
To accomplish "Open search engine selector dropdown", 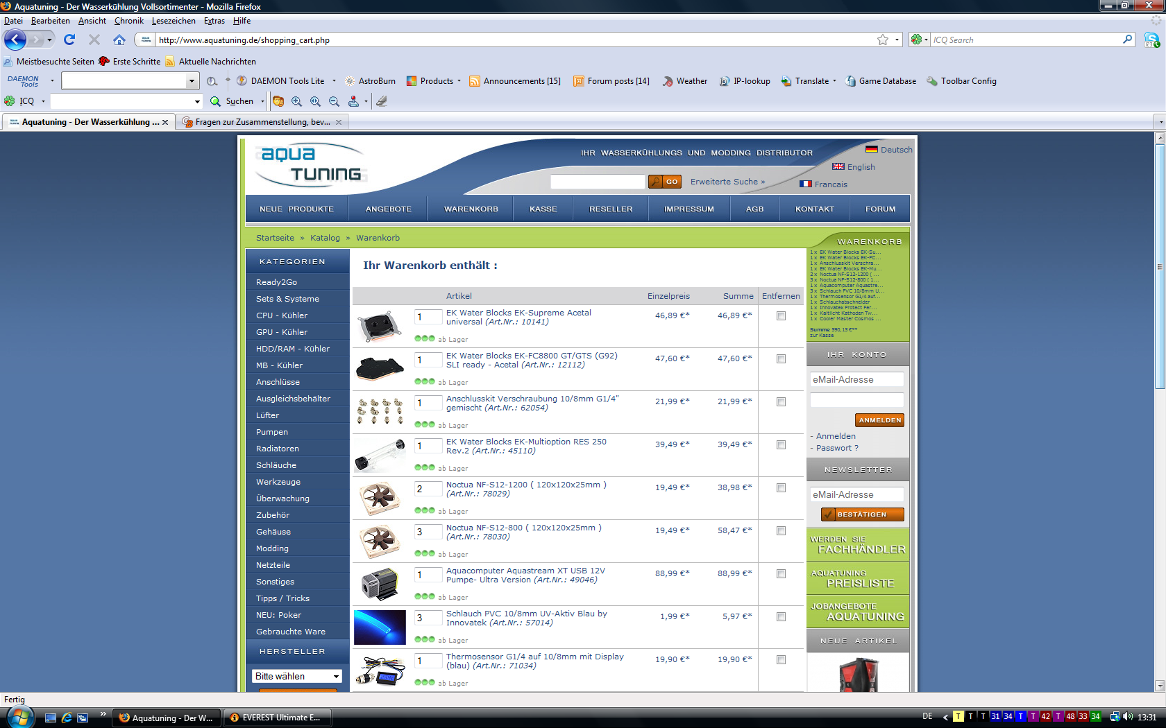I will tap(919, 40).
